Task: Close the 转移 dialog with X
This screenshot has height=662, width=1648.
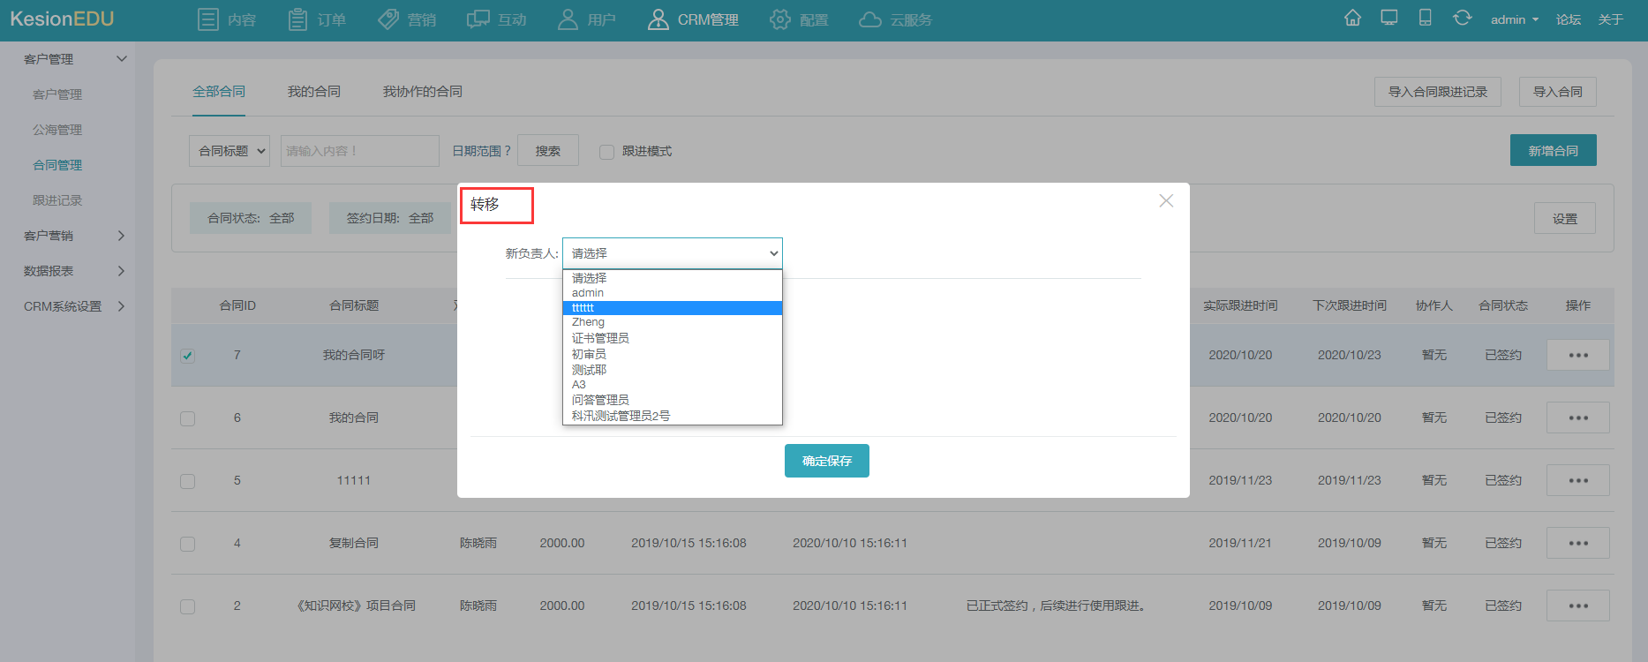Action: coord(1166,201)
